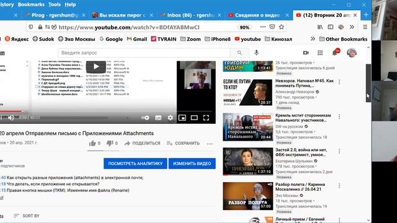Open the Library toolbar icon
The image size is (397, 223).
pos(320,27)
